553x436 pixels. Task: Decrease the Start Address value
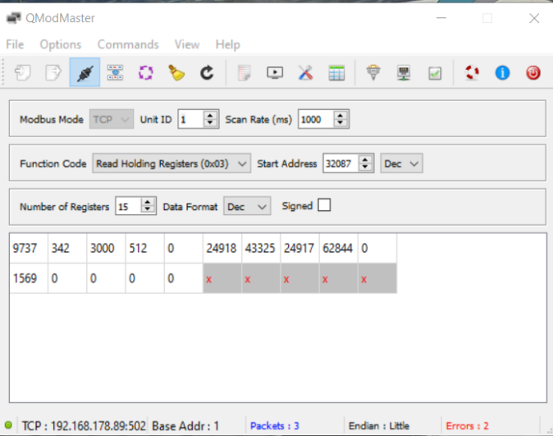[x=365, y=168]
